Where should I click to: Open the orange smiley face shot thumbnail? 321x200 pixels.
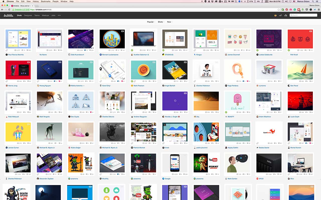click(x=143, y=70)
